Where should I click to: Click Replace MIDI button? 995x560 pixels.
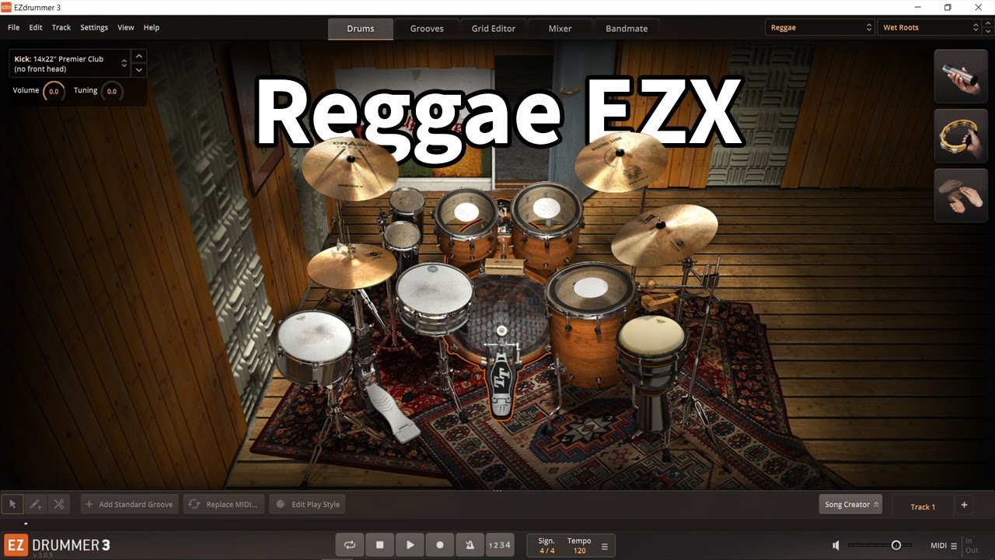(224, 504)
